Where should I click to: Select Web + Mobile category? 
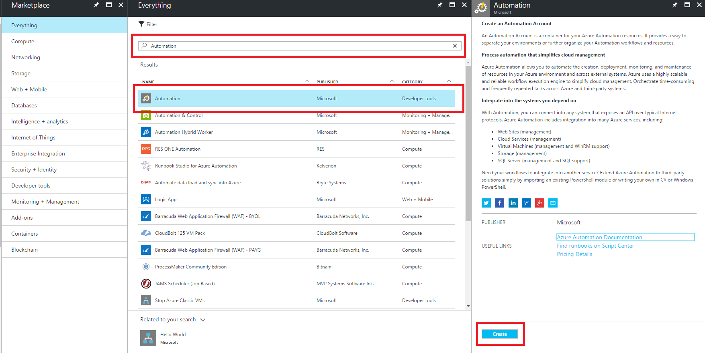click(65, 89)
